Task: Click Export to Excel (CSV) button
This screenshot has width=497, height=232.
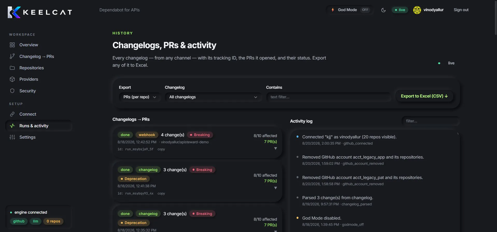Action: pyautogui.click(x=424, y=96)
